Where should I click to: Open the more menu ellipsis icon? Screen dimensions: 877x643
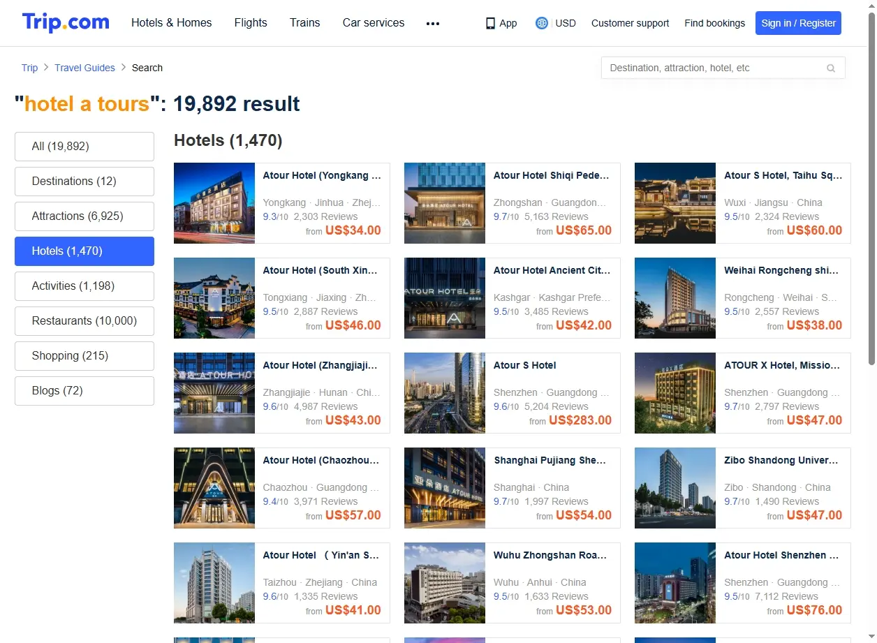click(433, 23)
